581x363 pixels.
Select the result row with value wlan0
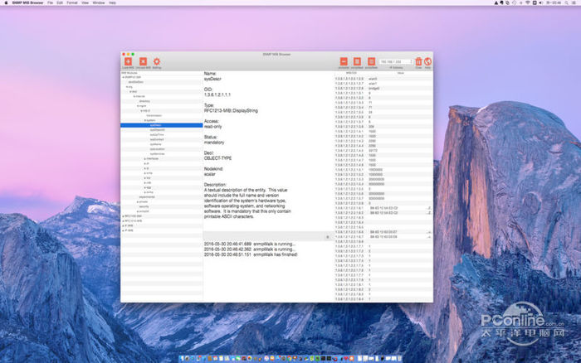point(383,79)
